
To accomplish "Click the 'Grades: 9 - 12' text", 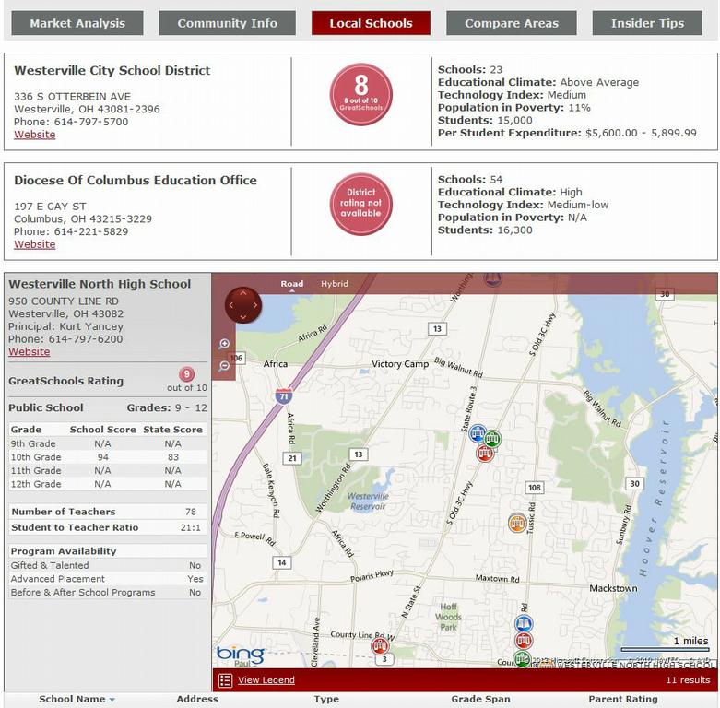I will (x=167, y=407).
